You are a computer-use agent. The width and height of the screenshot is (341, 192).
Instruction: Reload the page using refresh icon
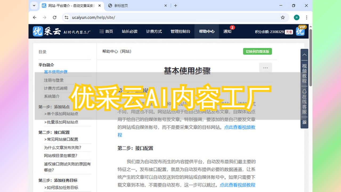(x=55, y=18)
